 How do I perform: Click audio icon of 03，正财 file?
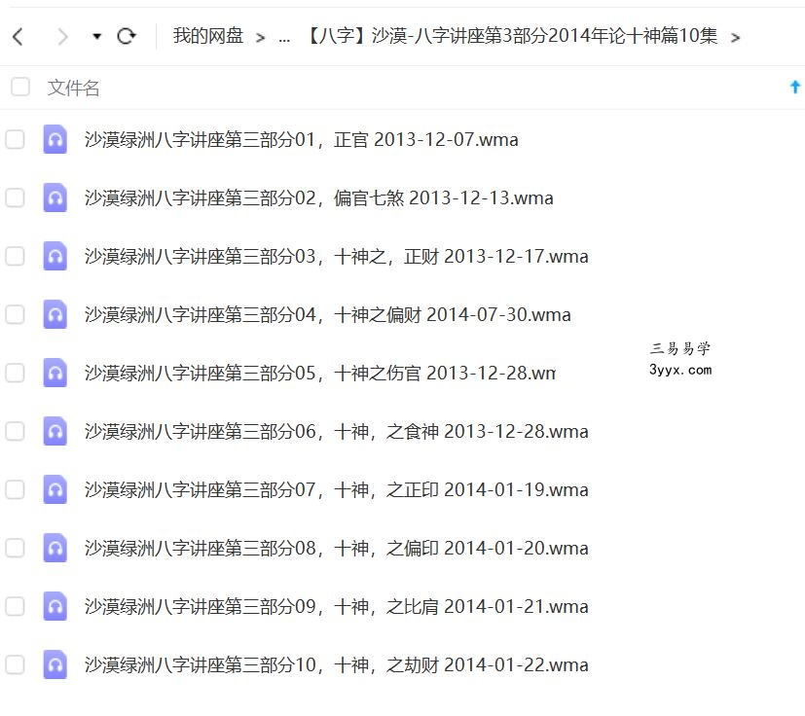pos(55,256)
